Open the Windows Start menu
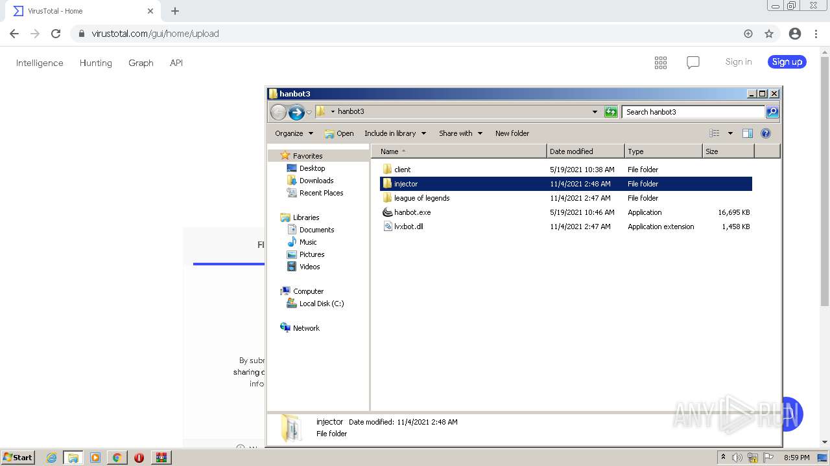The height and width of the screenshot is (466, 830). 18,457
